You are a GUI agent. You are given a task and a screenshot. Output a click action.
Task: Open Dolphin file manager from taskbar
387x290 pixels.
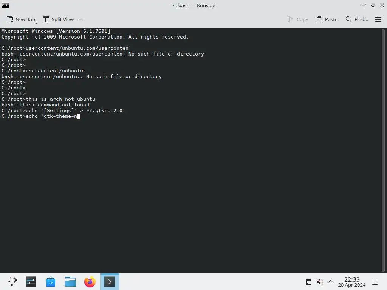coord(70,282)
